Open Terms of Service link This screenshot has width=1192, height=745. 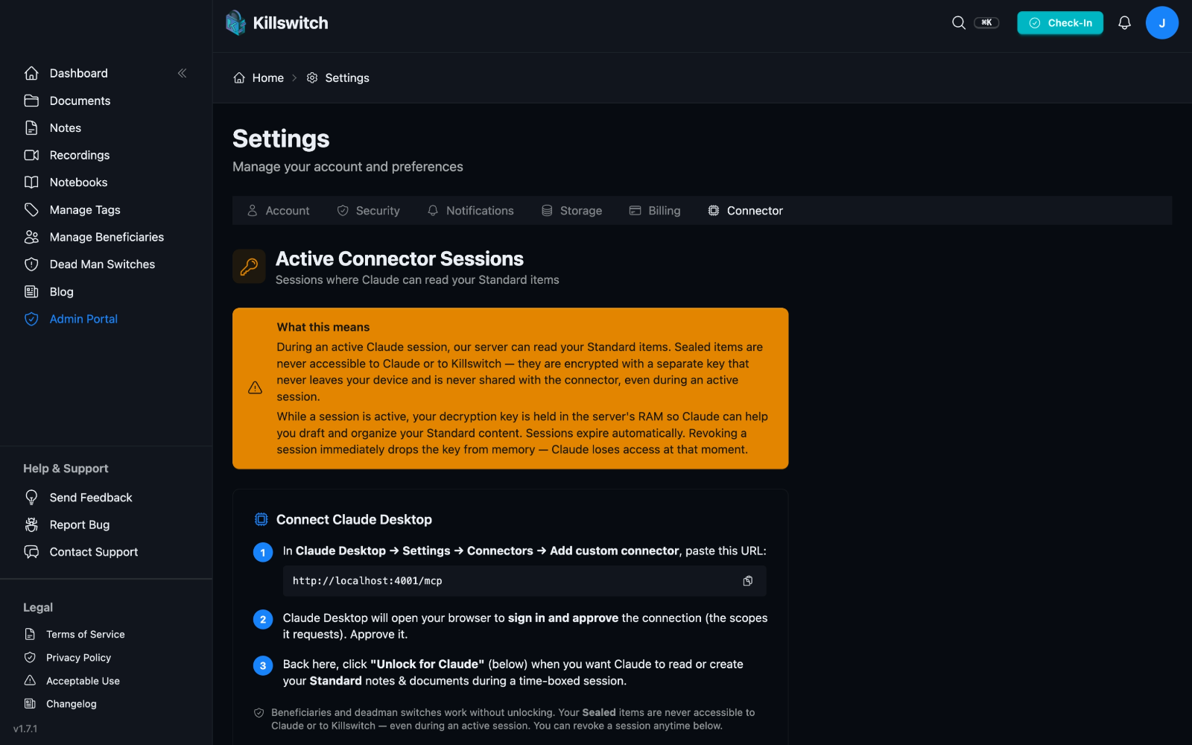point(86,635)
